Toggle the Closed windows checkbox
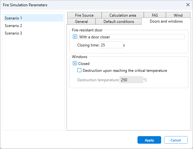 click(75, 63)
